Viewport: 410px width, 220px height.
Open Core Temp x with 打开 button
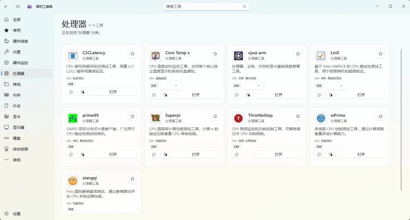(x=196, y=95)
